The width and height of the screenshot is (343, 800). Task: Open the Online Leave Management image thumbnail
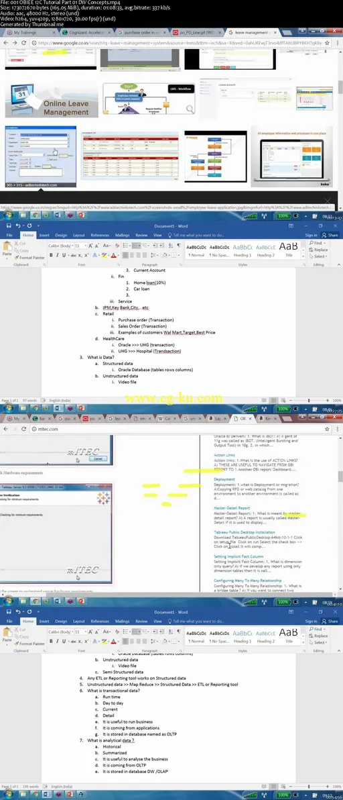point(52,97)
